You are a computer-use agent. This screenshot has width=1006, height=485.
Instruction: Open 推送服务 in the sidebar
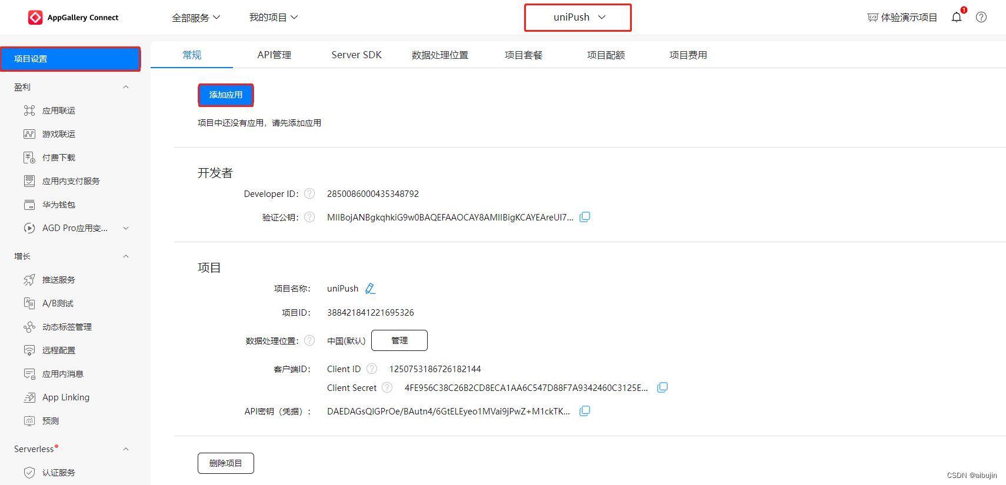[x=59, y=280]
